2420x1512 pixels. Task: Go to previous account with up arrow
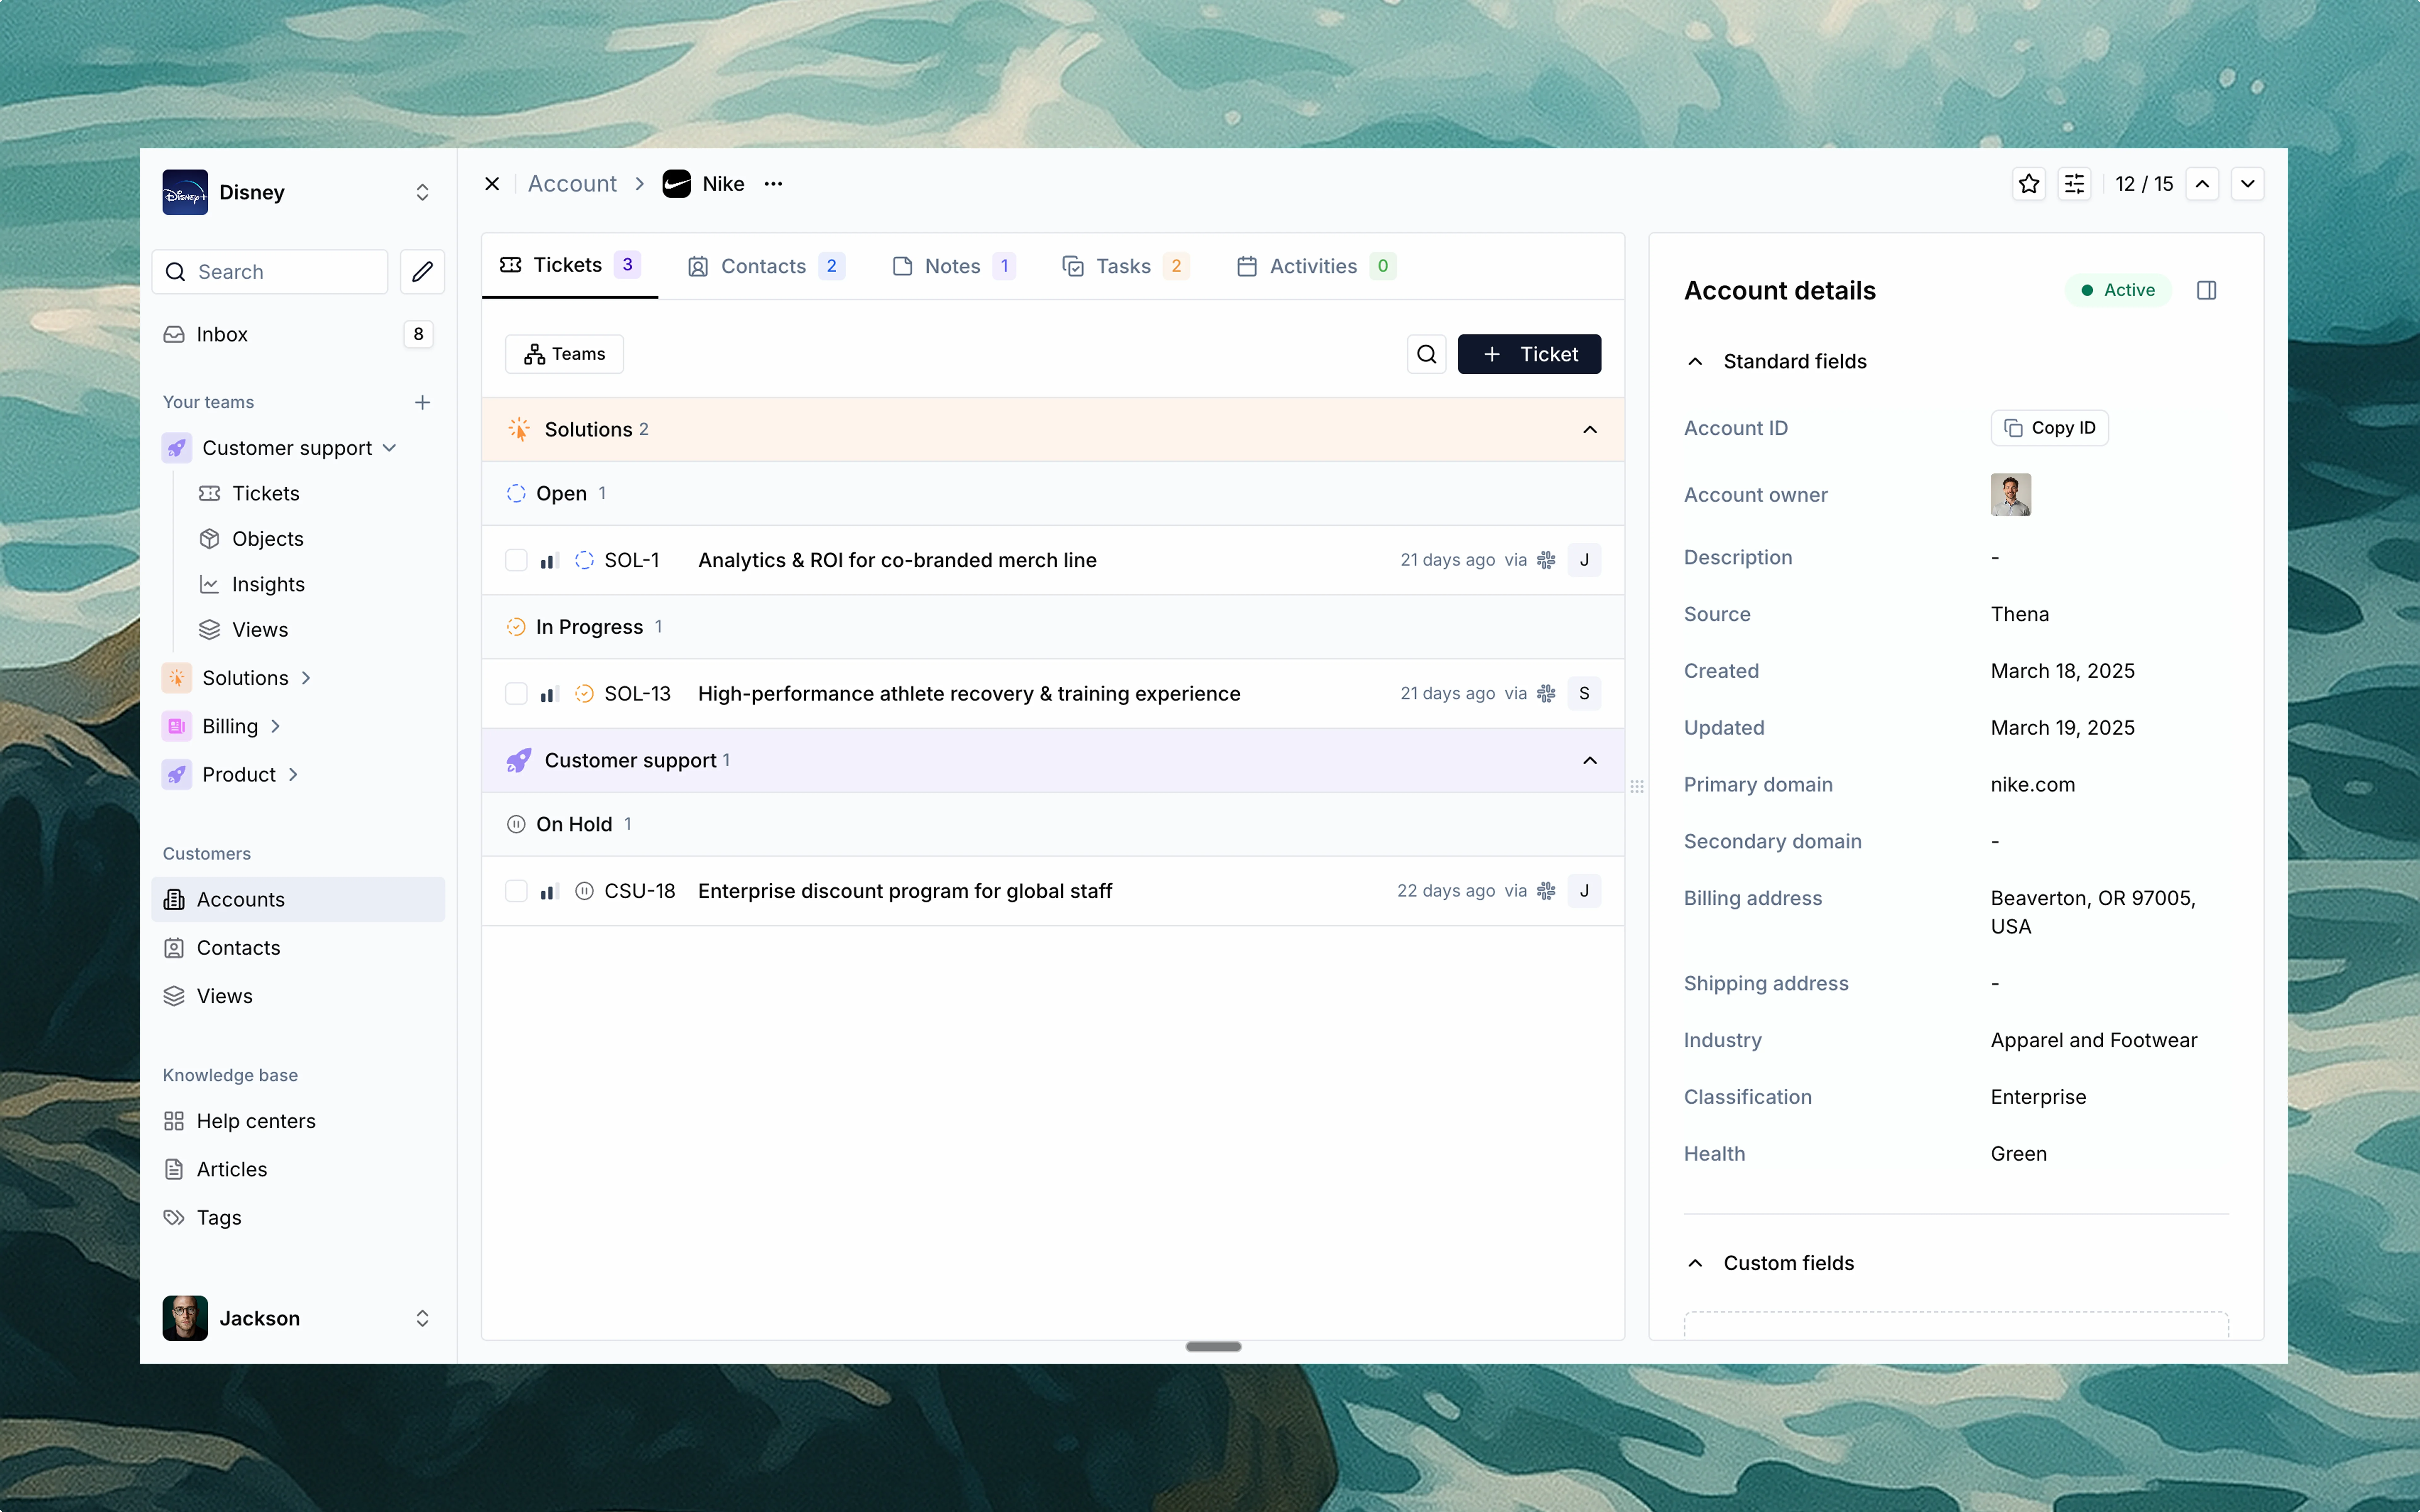click(x=2202, y=184)
